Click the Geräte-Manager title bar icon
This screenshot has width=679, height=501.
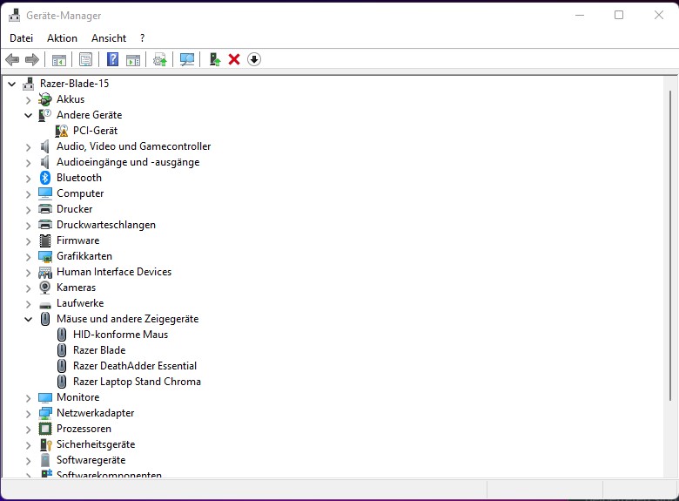[x=14, y=15]
